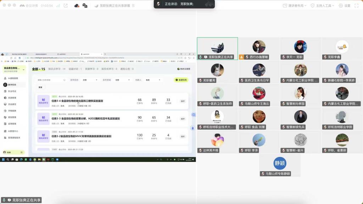The image size is (363, 204).
Task: Open 作业考试 from the sidebar
Action: [x=12, y=91]
